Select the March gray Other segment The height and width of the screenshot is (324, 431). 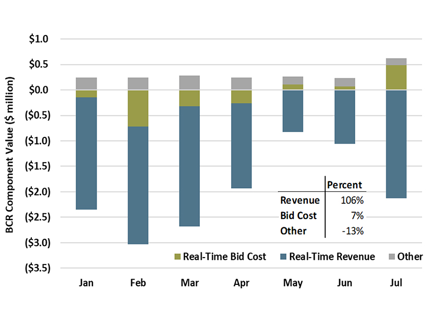coord(189,83)
